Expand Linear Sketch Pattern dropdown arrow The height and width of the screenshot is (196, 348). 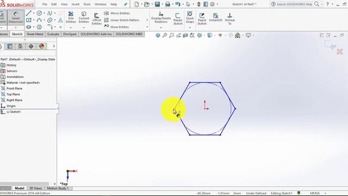tap(147, 20)
